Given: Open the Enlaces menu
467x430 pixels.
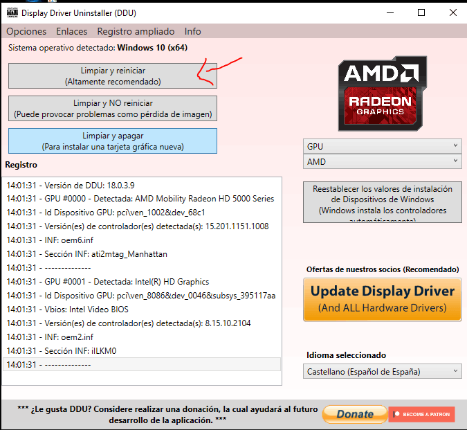Looking at the screenshot, I should coord(72,31).
